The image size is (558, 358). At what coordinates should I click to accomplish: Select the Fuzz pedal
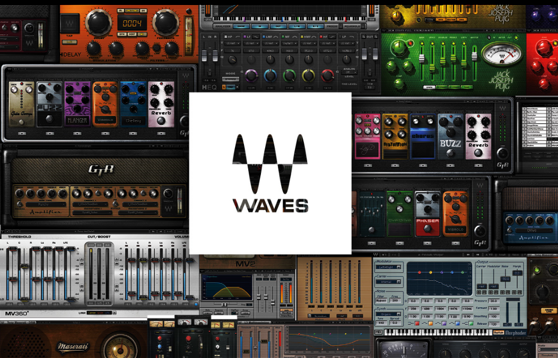[x=49, y=104]
